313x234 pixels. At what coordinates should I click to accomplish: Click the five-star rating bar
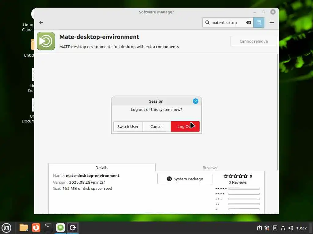pyautogui.click(x=244, y=188)
